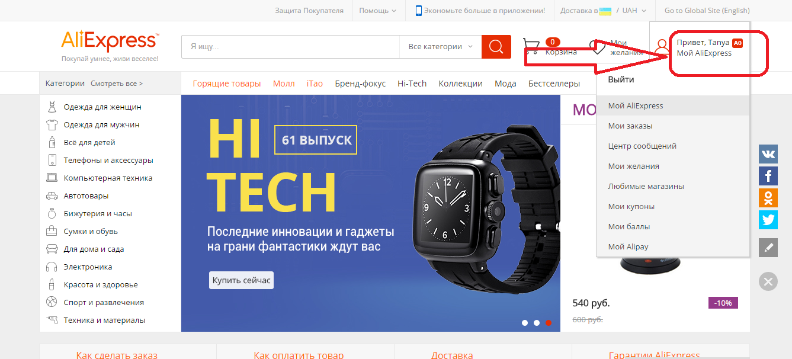The height and width of the screenshot is (359, 792).
Task: Select 'Телефоны и аксессуары' category
Action: 108,161
